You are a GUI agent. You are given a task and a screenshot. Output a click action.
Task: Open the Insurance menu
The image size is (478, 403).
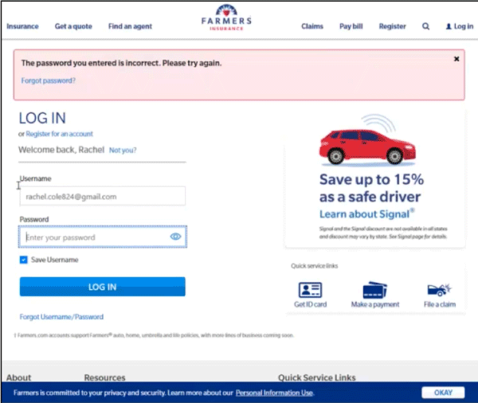pyautogui.click(x=22, y=26)
